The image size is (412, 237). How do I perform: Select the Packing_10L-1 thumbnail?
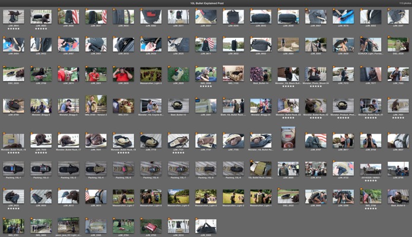pos(14,168)
